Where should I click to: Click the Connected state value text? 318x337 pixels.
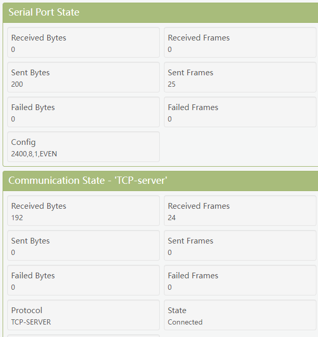[185, 322]
